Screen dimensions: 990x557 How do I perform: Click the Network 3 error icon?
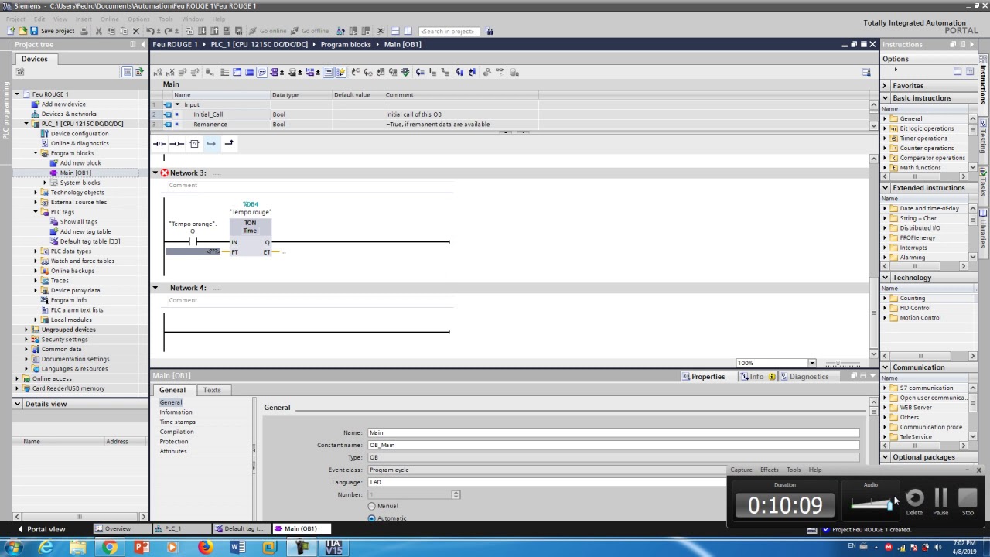click(164, 173)
